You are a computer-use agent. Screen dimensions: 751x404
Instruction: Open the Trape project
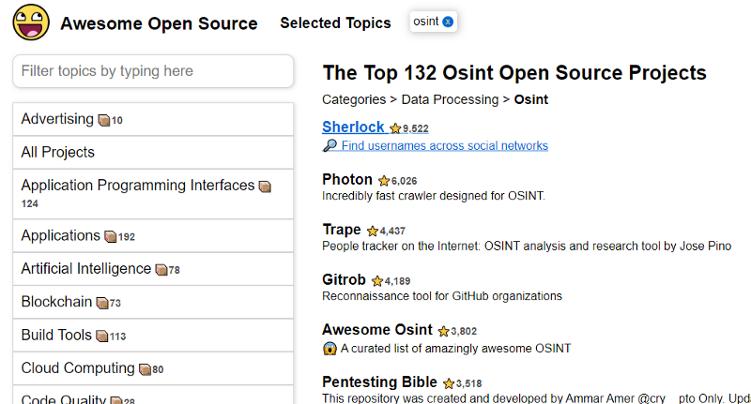click(342, 230)
